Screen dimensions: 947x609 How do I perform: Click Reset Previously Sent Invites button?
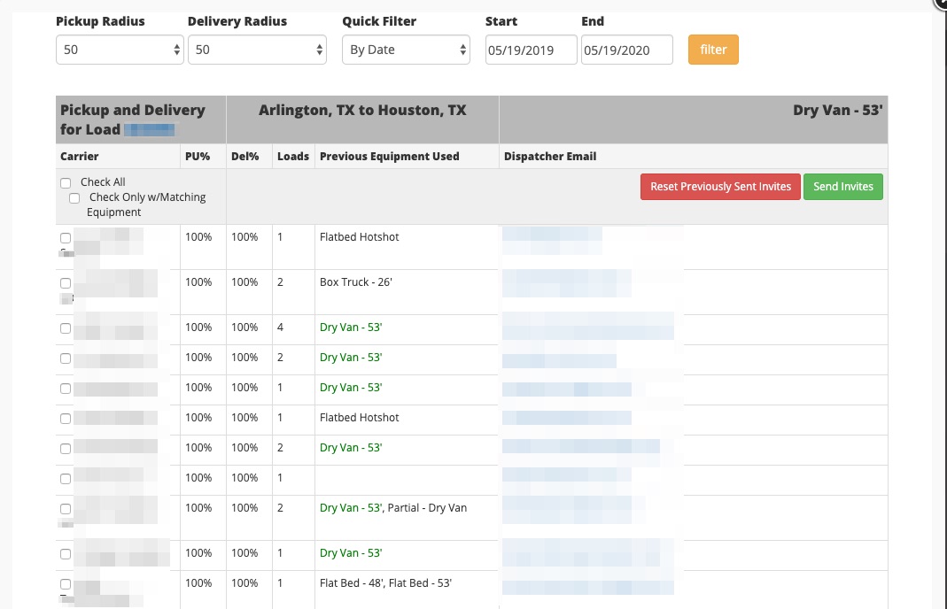pos(720,187)
